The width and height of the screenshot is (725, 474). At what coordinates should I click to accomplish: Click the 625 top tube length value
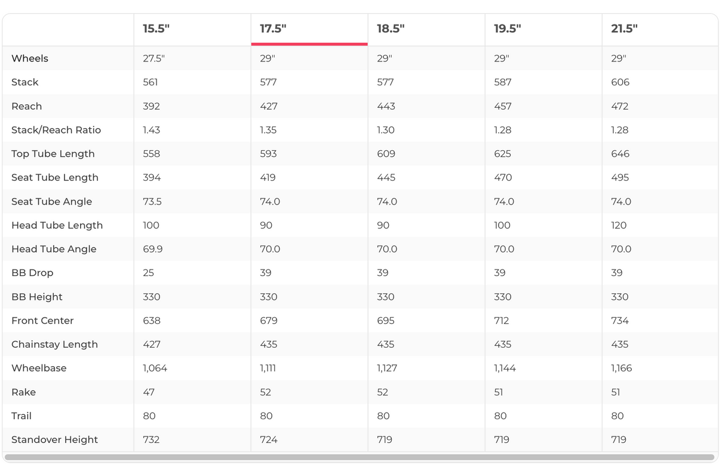coord(502,154)
